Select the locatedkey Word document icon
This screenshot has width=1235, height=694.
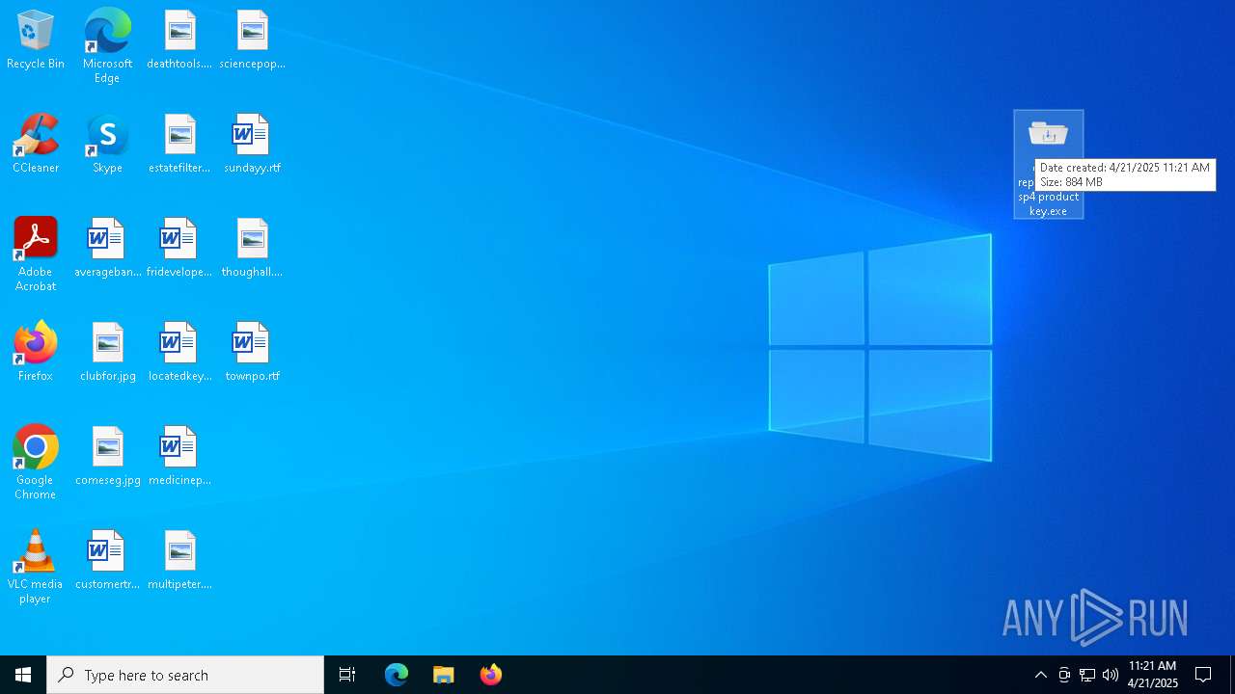coord(179,353)
